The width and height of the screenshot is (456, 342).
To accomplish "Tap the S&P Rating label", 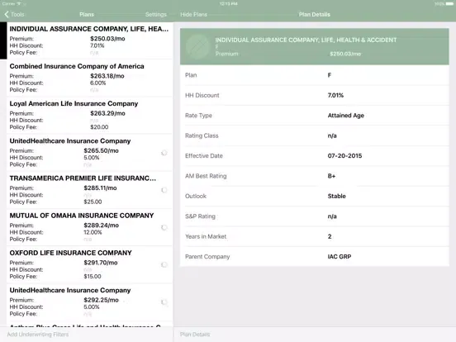I will (200, 216).
